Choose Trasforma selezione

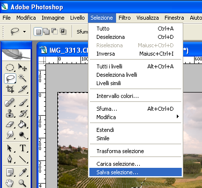click(135, 151)
